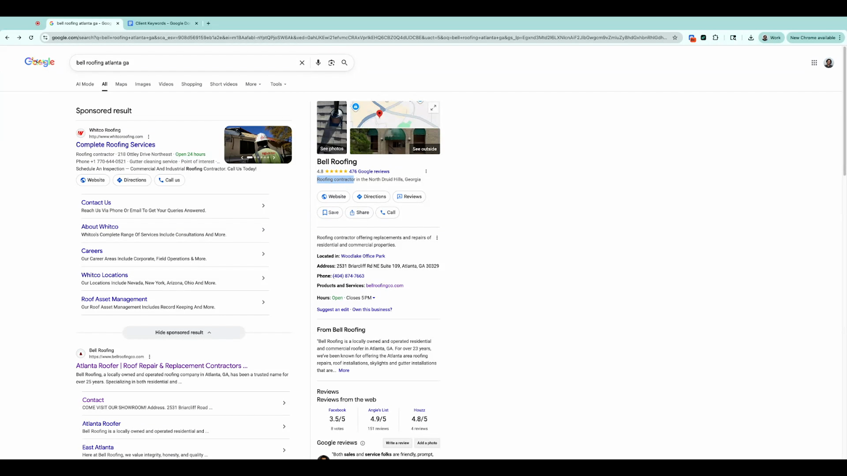Close the Client Keywords Google Docs tab
The width and height of the screenshot is (847, 476).
196,23
